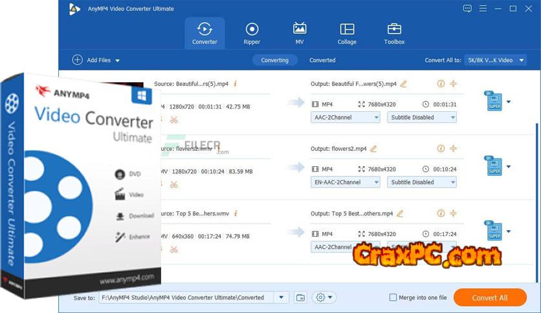541x313 pixels.
Task: Open the MV maker module
Action: pos(300,34)
